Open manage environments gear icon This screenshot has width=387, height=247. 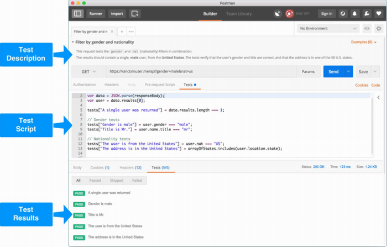click(x=379, y=28)
